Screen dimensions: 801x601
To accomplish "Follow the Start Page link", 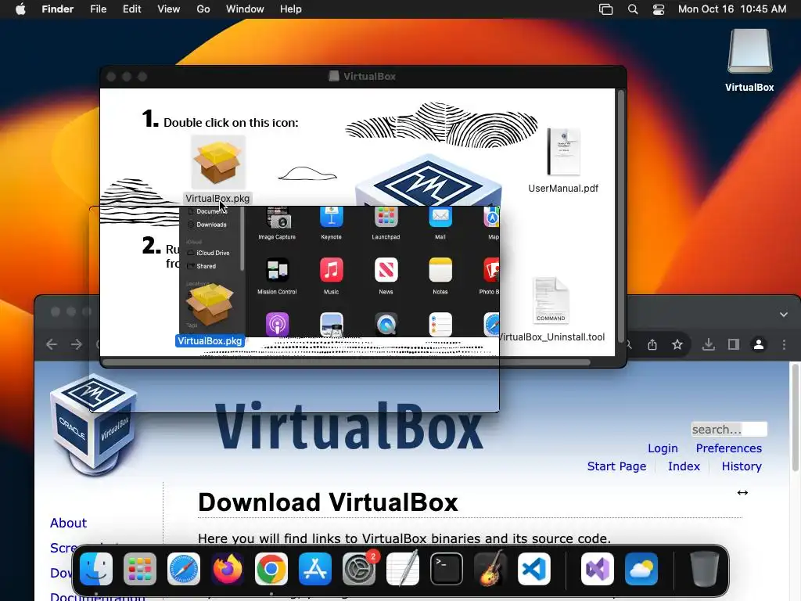I will click(x=616, y=466).
